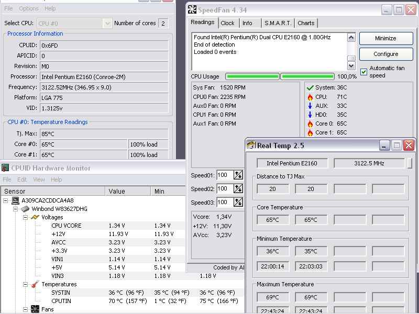Click the Sys Fan 1520 RPM reading
The height and width of the screenshot is (314, 419).
[x=219, y=87]
